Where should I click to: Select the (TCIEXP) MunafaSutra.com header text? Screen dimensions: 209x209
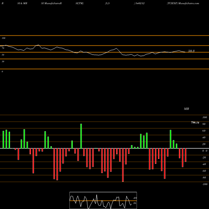coord(183,3)
